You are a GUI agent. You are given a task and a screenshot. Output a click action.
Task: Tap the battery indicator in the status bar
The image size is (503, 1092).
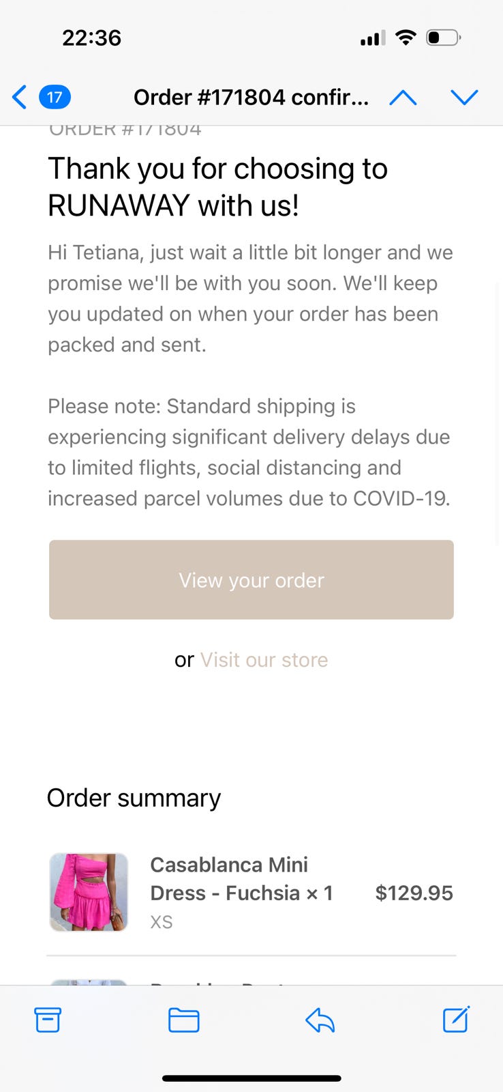click(443, 38)
